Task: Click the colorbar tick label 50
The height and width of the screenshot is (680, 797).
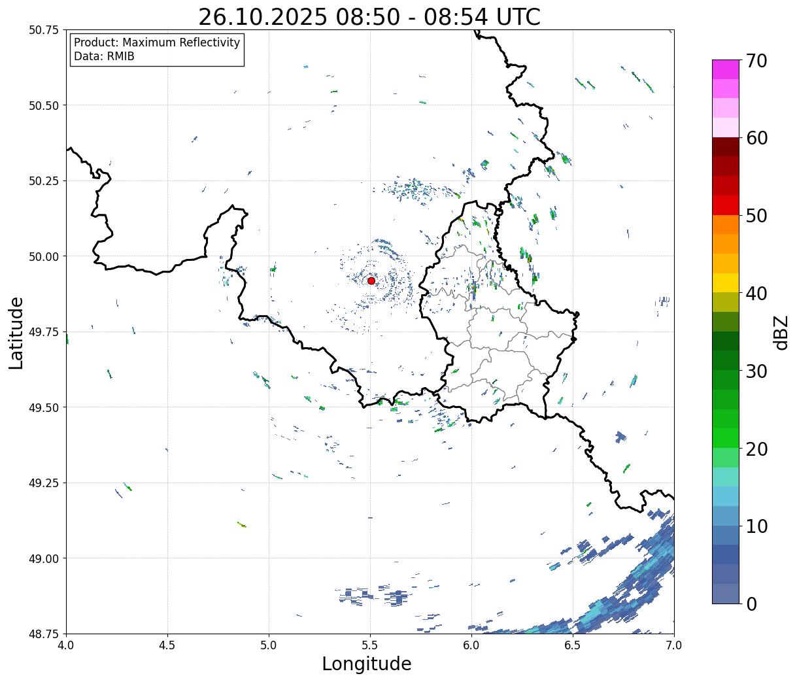Action: [x=756, y=216]
